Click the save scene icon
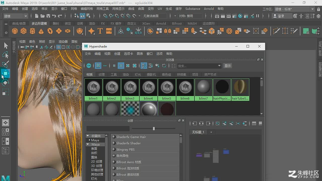322x181 pixels. (x=48, y=16)
